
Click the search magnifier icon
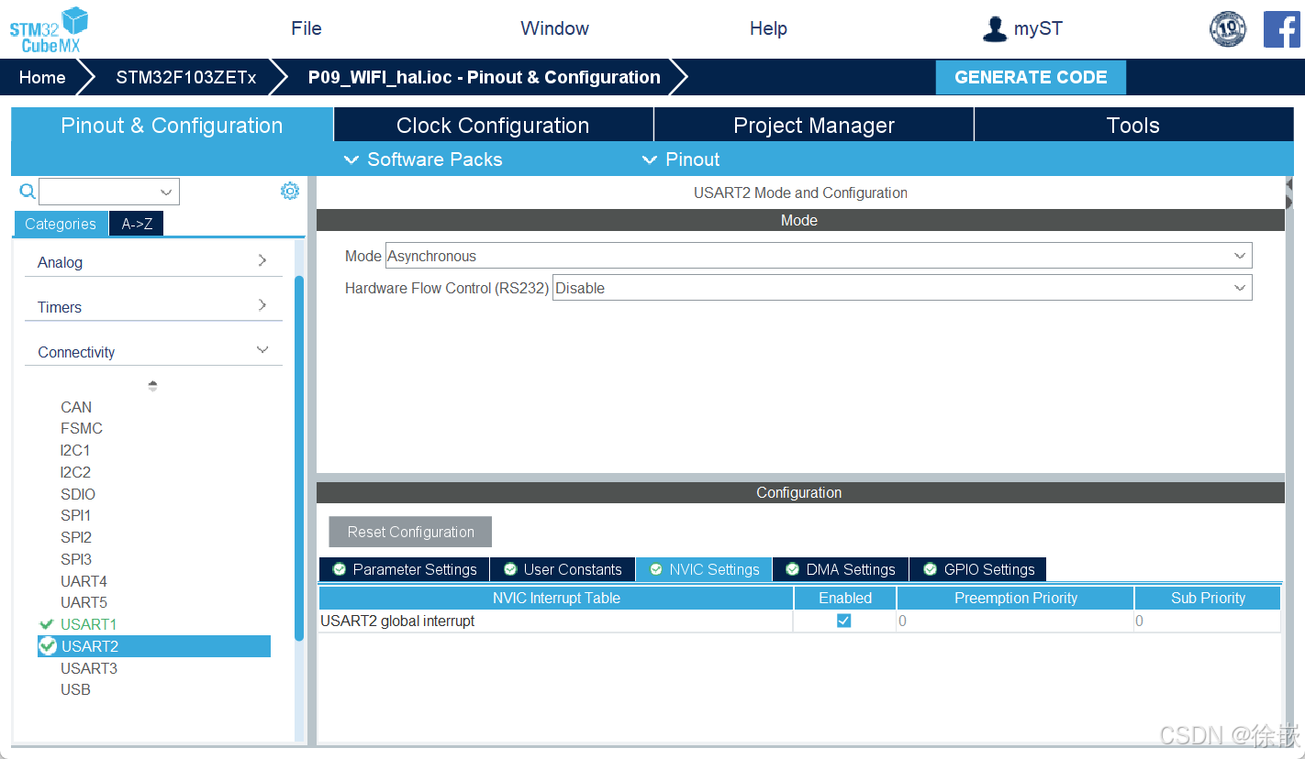click(x=28, y=191)
